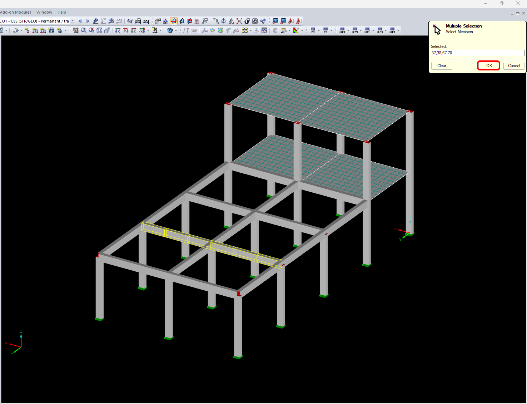Click the green-cornered polyline icon
527x404 pixels.
click(x=186, y=30)
